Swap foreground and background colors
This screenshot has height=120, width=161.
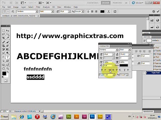click(x=8, y=72)
